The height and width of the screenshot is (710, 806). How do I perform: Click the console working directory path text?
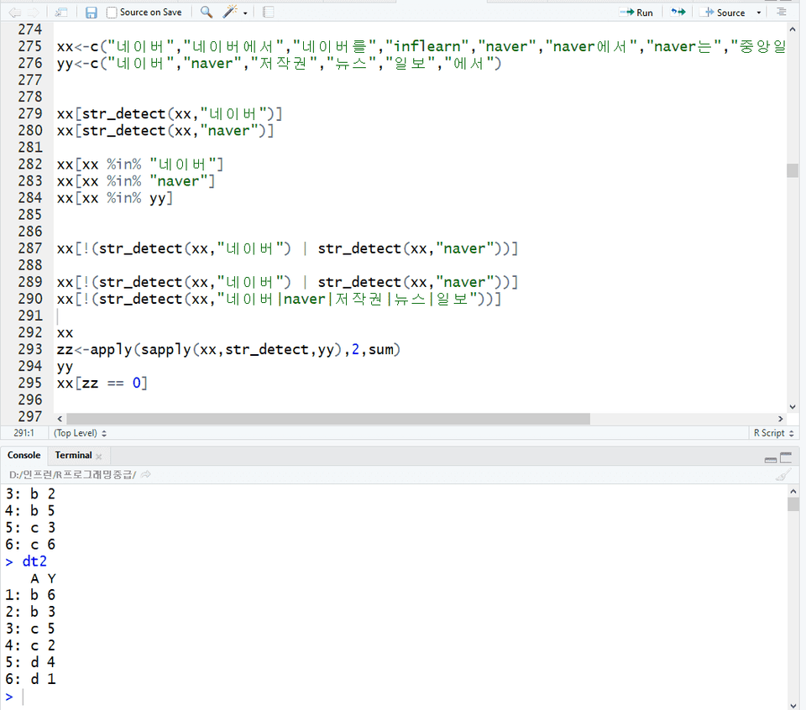pyautogui.click(x=72, y=475)
